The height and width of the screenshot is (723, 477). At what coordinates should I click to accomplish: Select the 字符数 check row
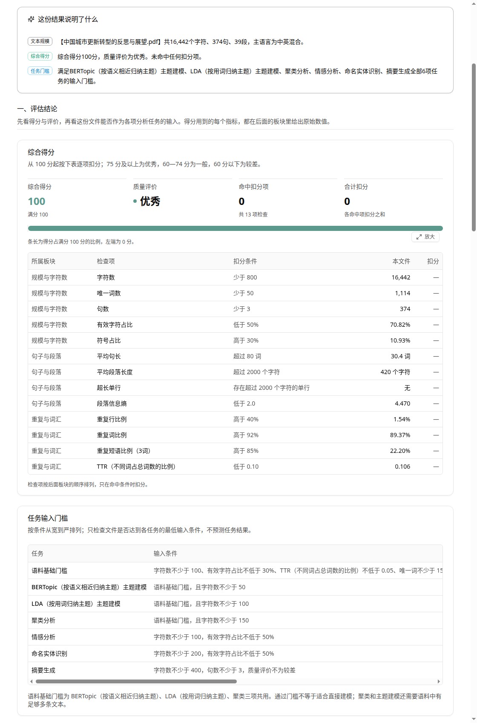pos(235,277)
